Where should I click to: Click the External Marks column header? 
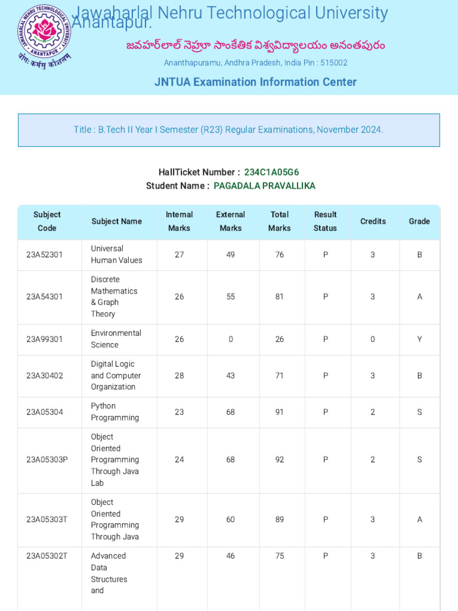pyautogui.click(x=231, y=221)
